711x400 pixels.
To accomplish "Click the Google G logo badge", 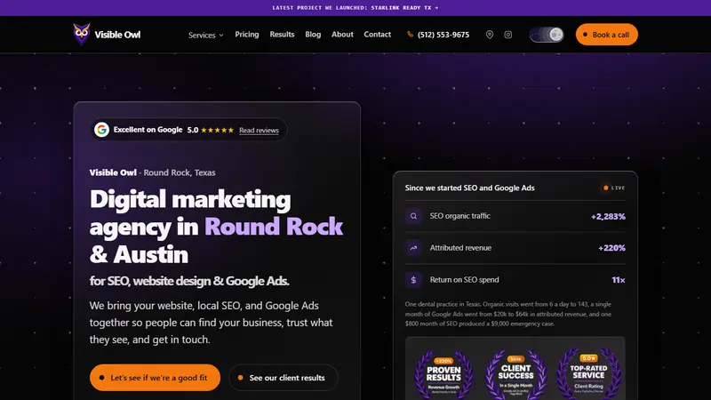I will pyautogui.click(x=101, y=130).
